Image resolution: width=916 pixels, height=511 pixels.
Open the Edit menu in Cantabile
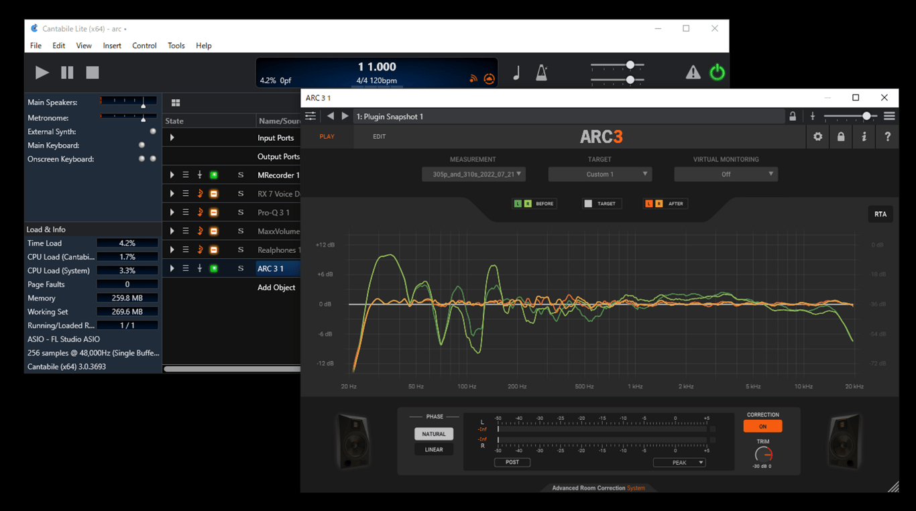(59, 46)
